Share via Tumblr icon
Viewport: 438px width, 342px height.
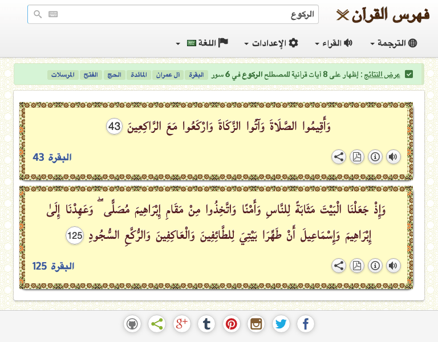pyautogui.click(x=206, y=324)
